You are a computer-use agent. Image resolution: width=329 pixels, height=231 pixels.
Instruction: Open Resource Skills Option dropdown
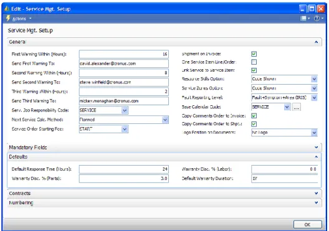[x=314, y=79]
